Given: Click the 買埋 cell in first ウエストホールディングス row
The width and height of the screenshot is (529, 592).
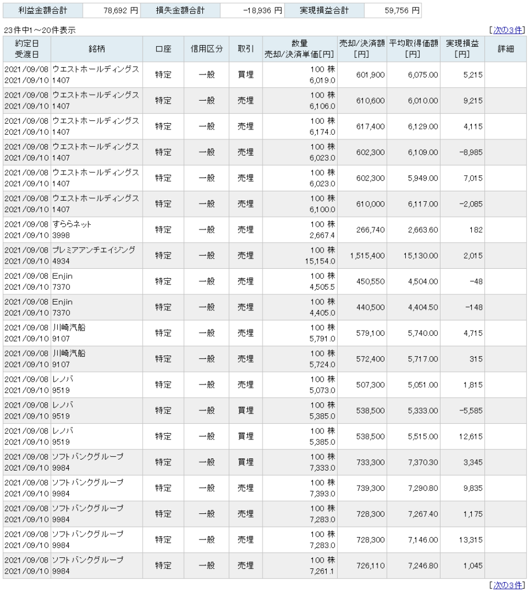Looking at the screenshot, I should point(246,75).
